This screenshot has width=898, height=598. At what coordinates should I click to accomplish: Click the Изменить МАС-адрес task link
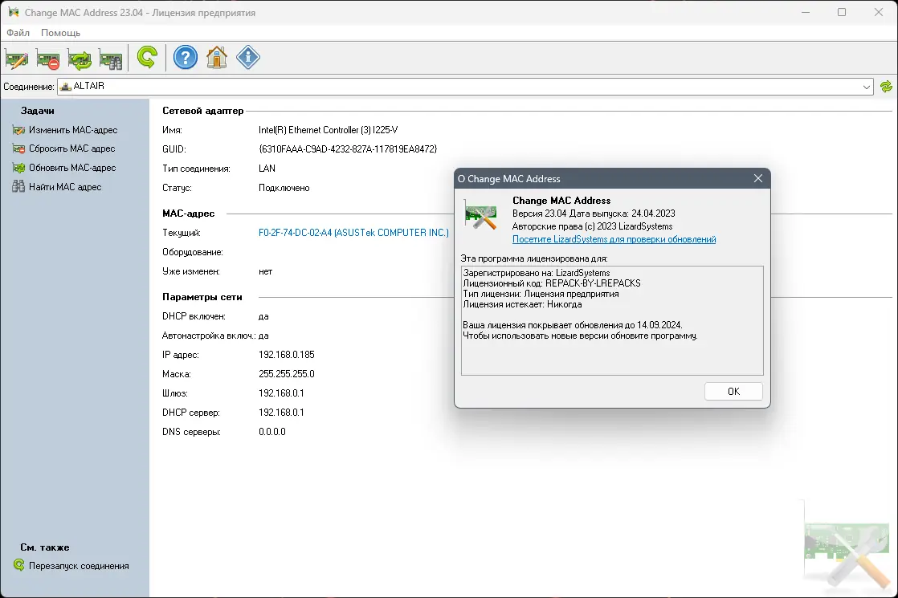[73, 130]
